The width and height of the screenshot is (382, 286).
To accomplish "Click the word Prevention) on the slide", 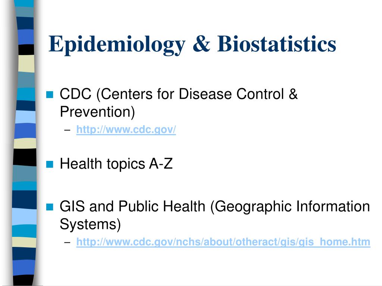I will 97,112.
